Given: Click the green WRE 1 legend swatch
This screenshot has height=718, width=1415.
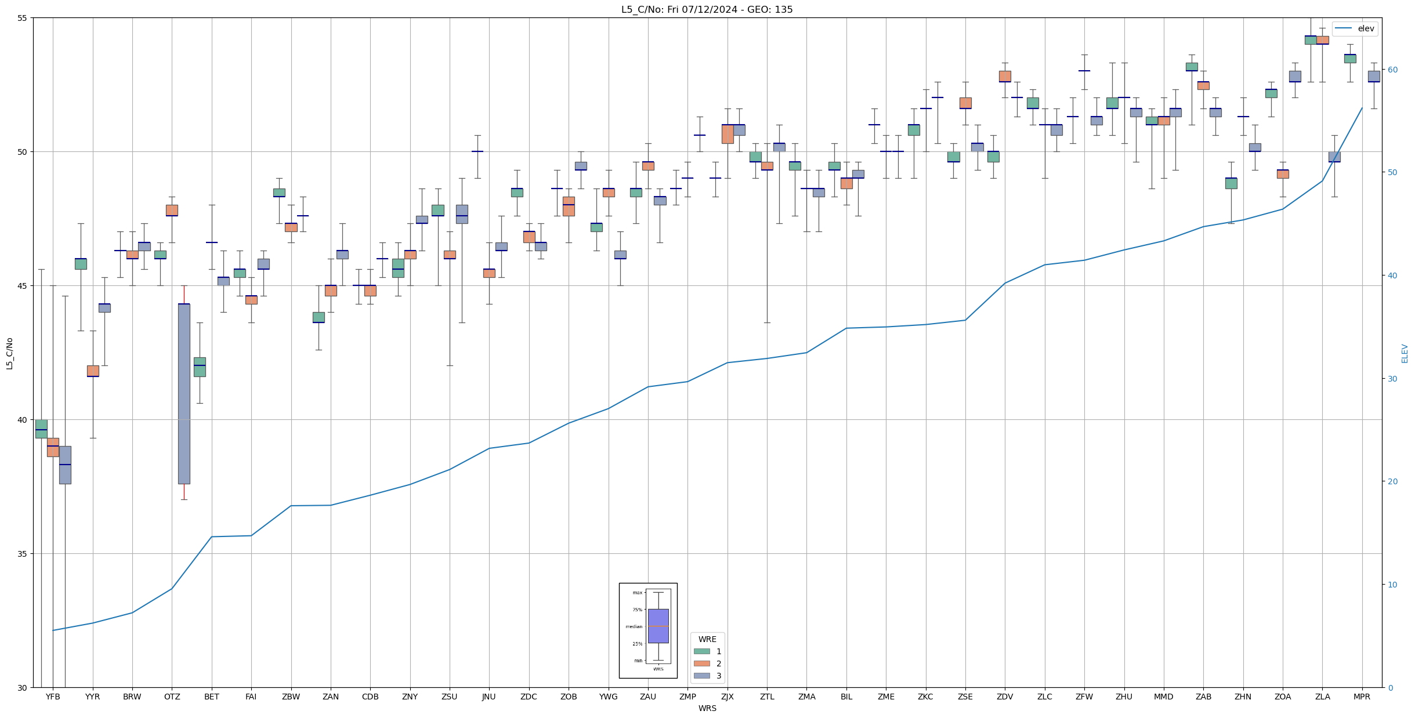Looking at the screenshot, I should (x=701, y=651).
